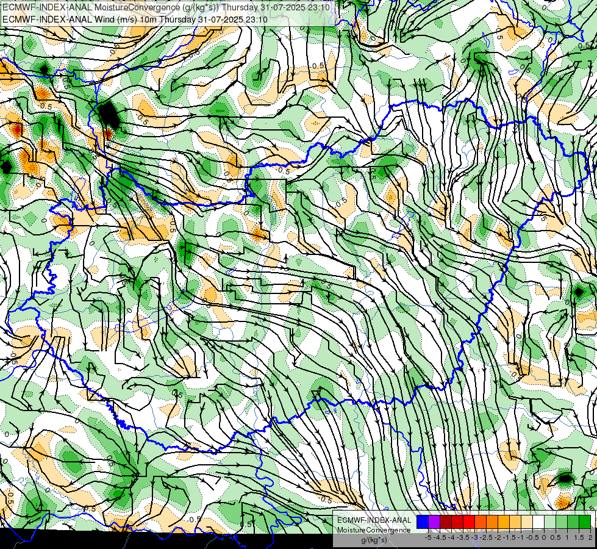Screen dimensions: 597x549
Task: Click the dark green swatch between 1.5 and 2
Action: 585,522
